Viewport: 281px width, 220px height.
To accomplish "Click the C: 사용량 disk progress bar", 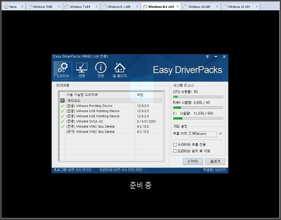I will pyautogui.click(x=198, y=118).
